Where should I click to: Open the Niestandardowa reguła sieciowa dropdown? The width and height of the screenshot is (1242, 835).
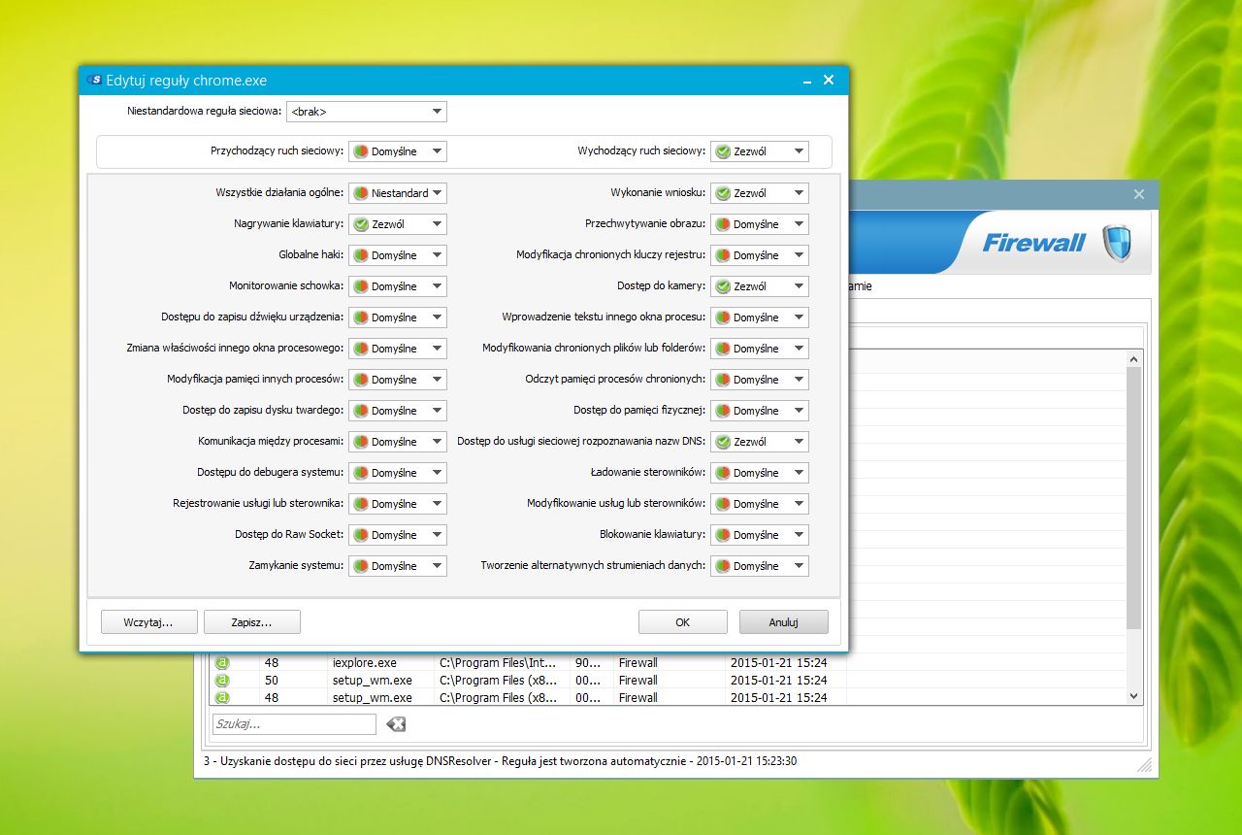pyautogui.click(x=367, y=112)
